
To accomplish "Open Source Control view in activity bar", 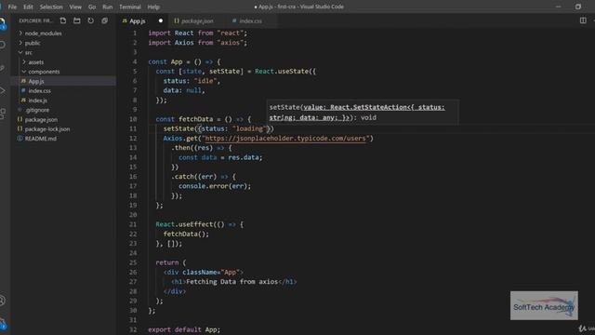I will click(x=3, y=68).
